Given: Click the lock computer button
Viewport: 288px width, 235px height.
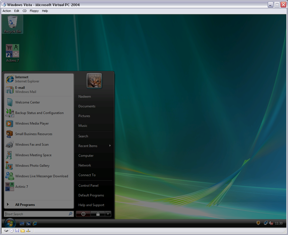Looking at the screenshot, I should 98,214.
